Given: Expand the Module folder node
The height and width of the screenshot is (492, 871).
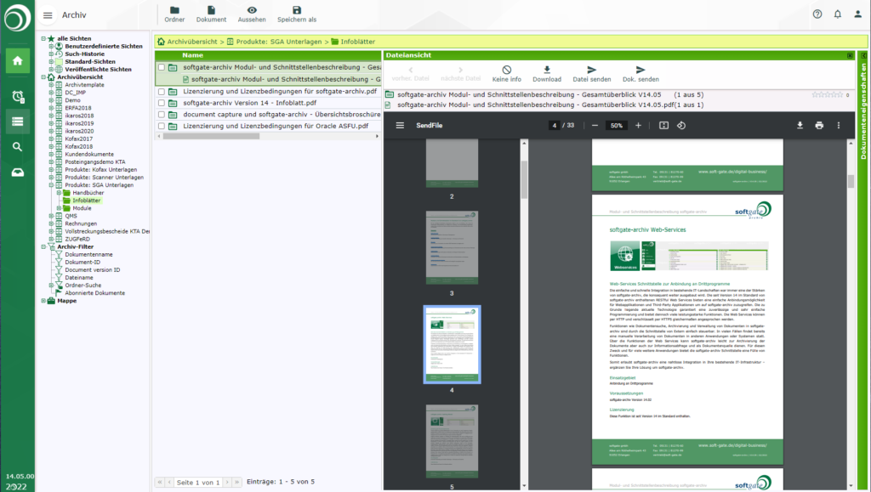Looking at the screenshot, I should (59, 208).
